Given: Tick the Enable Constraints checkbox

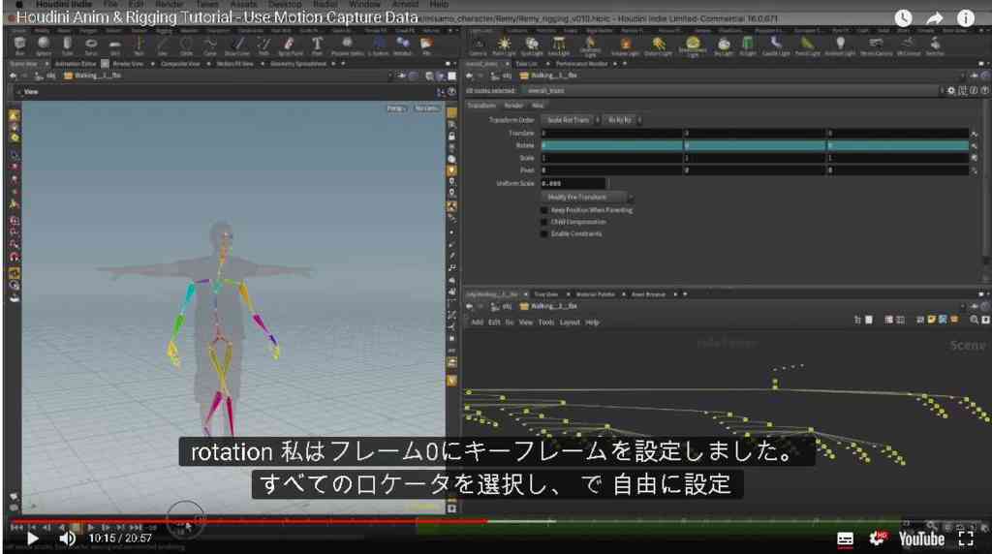Looking at the screenshot, I should pyautogui.click(x=544, y=234).
